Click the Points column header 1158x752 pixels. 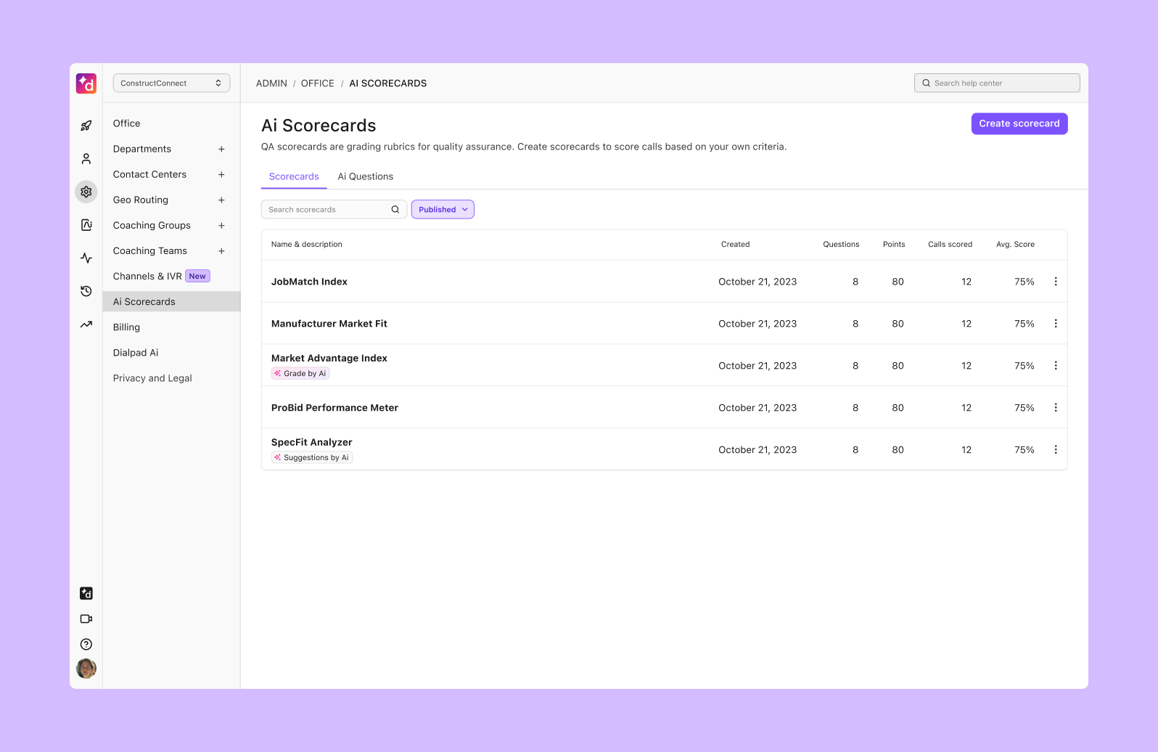tap(894, 245)
